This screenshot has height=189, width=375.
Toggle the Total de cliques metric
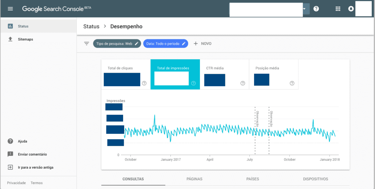pyautogui.click(x=126, y=74)
